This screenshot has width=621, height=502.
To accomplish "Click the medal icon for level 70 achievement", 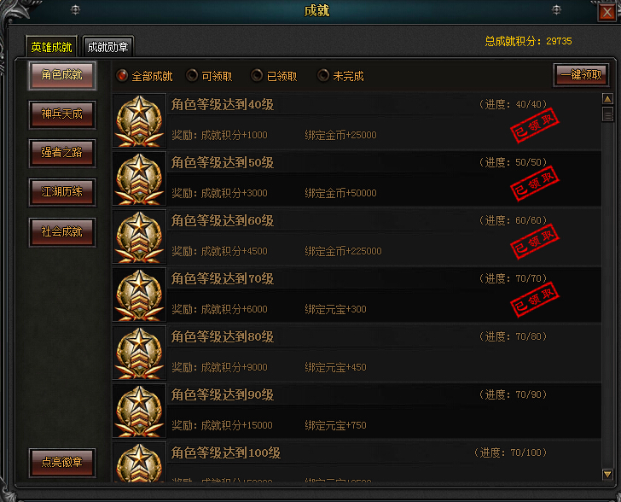I will (139, 295).
